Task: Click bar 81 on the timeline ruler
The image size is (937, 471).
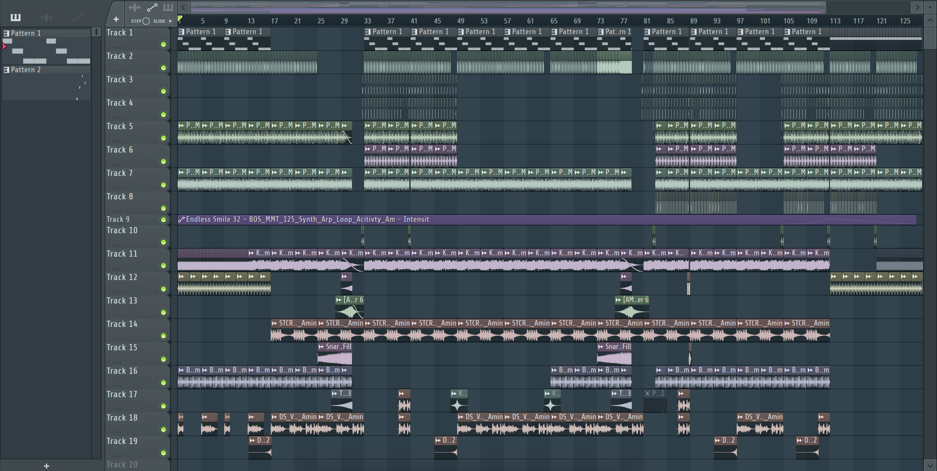Action: [x=647, y=21]
